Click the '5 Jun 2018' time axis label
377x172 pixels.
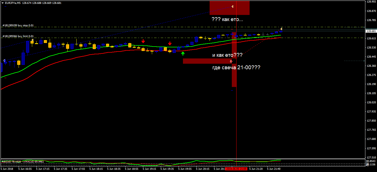[x=7, y=168]
